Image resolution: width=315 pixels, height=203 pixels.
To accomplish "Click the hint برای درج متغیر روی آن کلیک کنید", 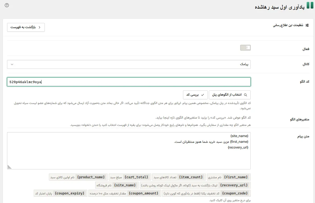I will 230,200.
